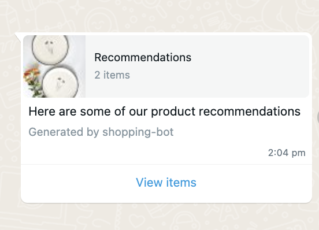This screenshot has width=319, height=230.
Task: Open the gray Recommendations header card
Action: [166, 66]
